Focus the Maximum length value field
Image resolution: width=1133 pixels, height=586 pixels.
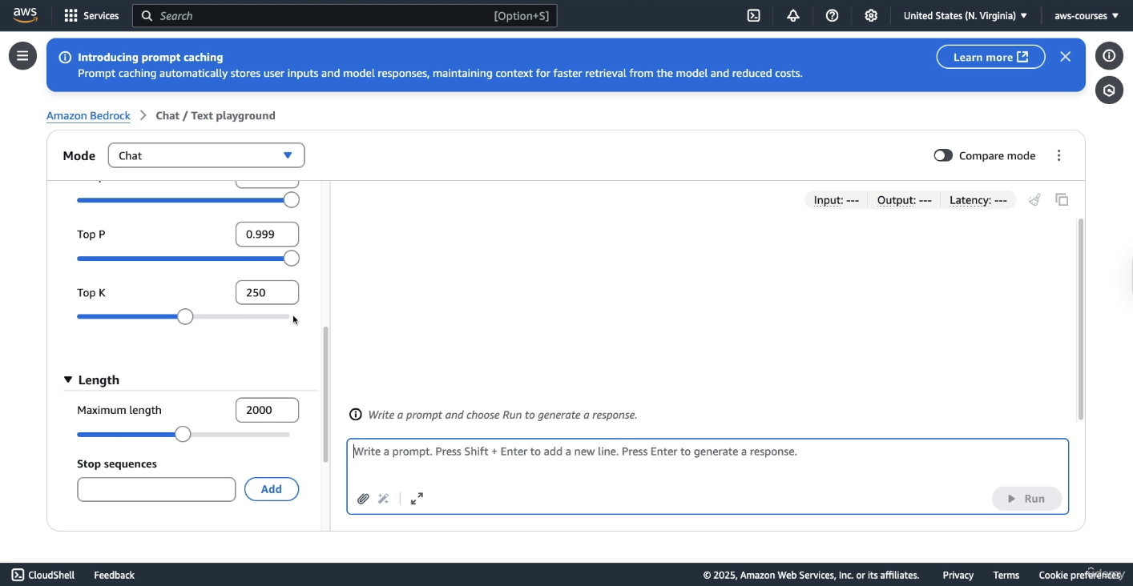pos(267,410)
